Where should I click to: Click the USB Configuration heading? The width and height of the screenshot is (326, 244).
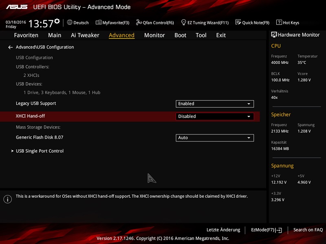[x=34, y=58]
